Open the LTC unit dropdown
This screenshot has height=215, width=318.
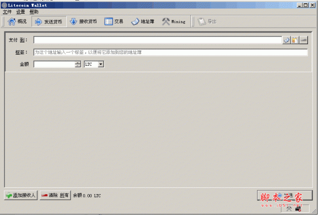(94, 64)
